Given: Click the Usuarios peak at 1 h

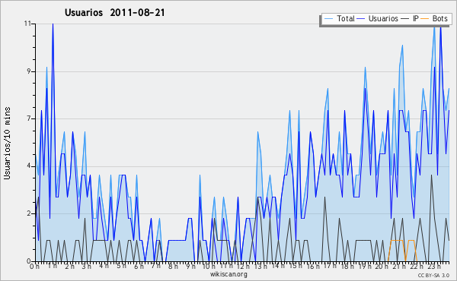Looking at the screenshot, I should pos(53,24).
